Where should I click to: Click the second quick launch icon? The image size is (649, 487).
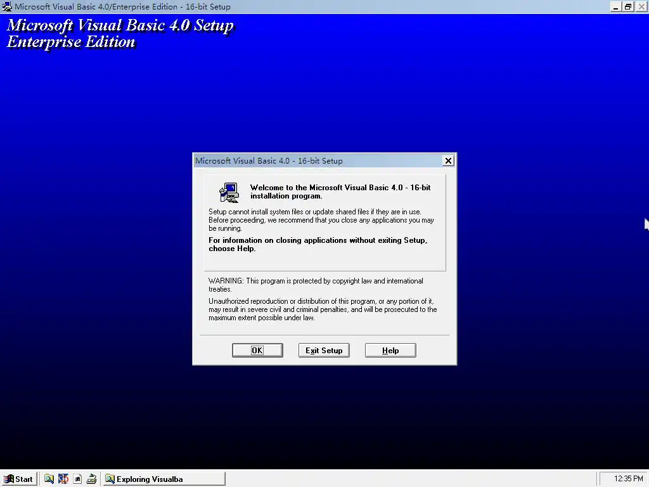click(x=63, y=479)
